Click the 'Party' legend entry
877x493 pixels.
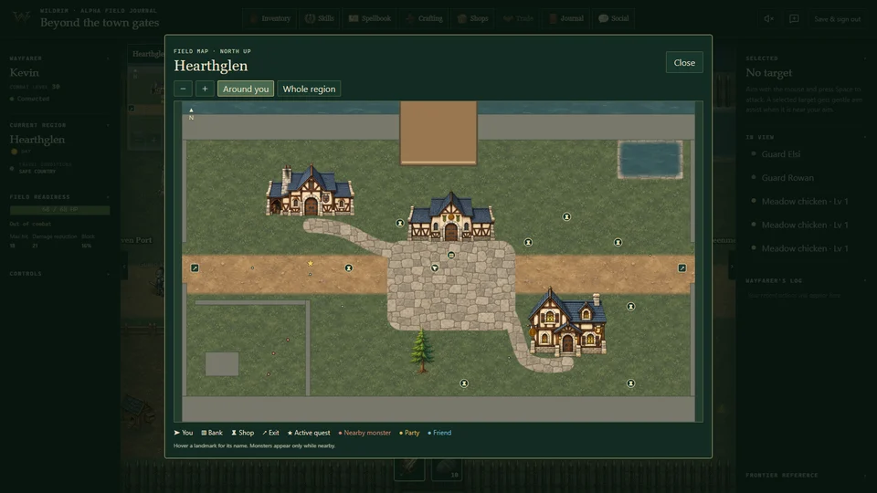click(x=409, y=433)
